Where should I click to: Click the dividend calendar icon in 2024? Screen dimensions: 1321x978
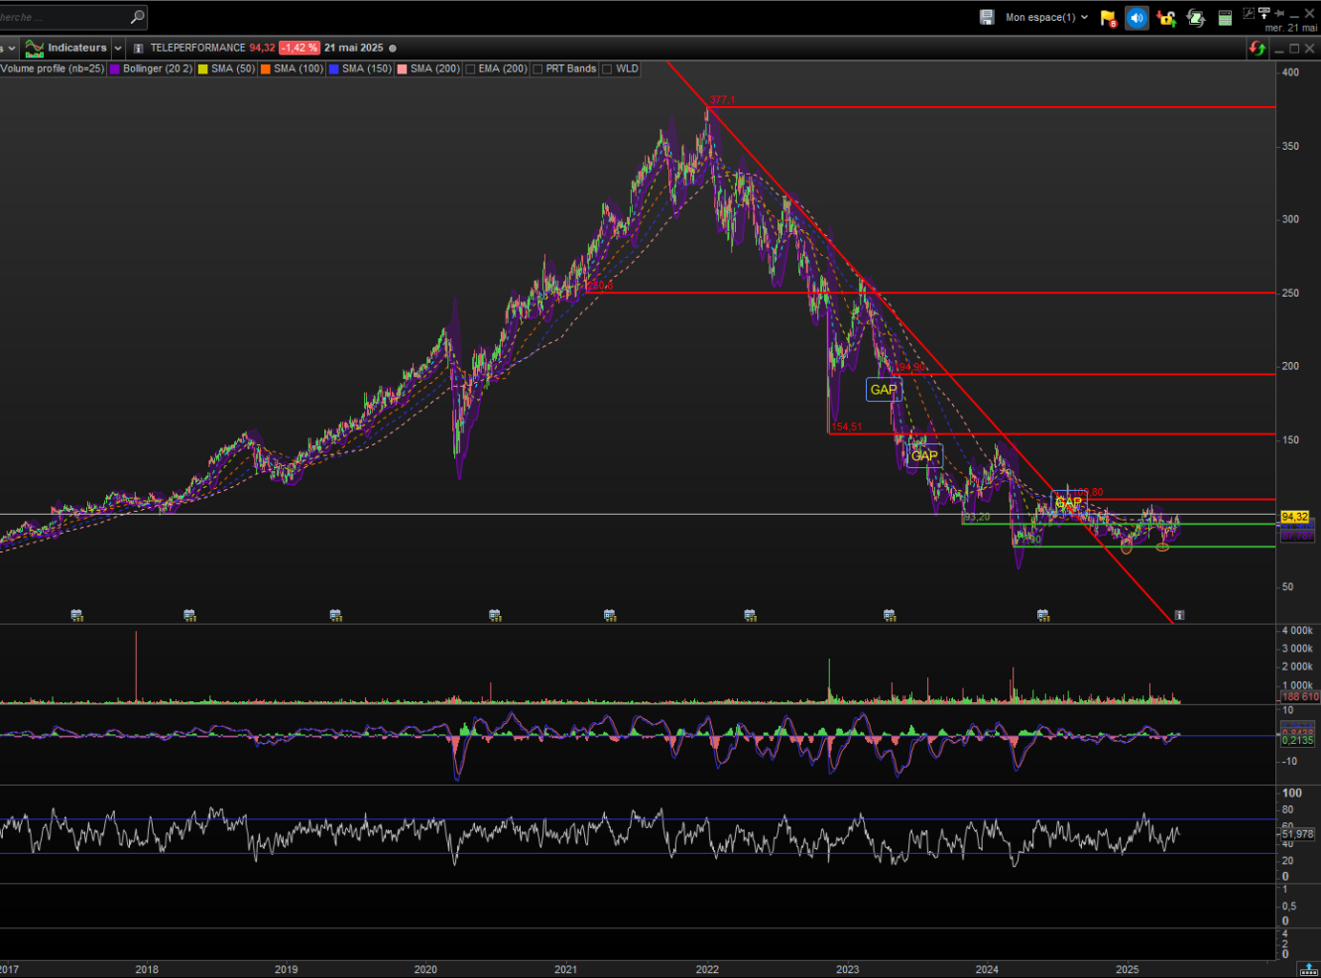click(1043, 615)
